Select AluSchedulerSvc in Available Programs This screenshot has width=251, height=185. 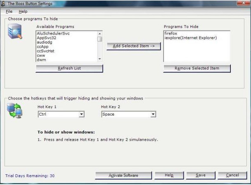point(53,33)
